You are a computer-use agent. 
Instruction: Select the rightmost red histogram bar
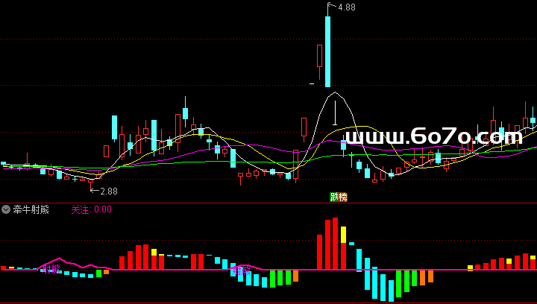[x=533, y=262]
